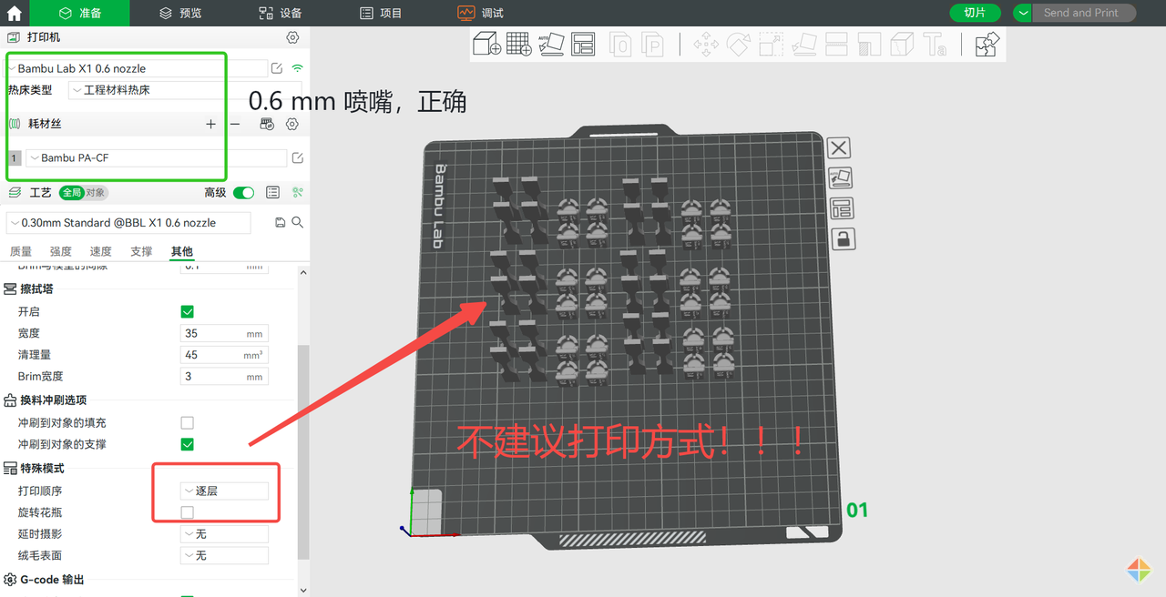Open printer settings gear icon
The height and width of the screenshot is (597, 1166).
point(292,37)
